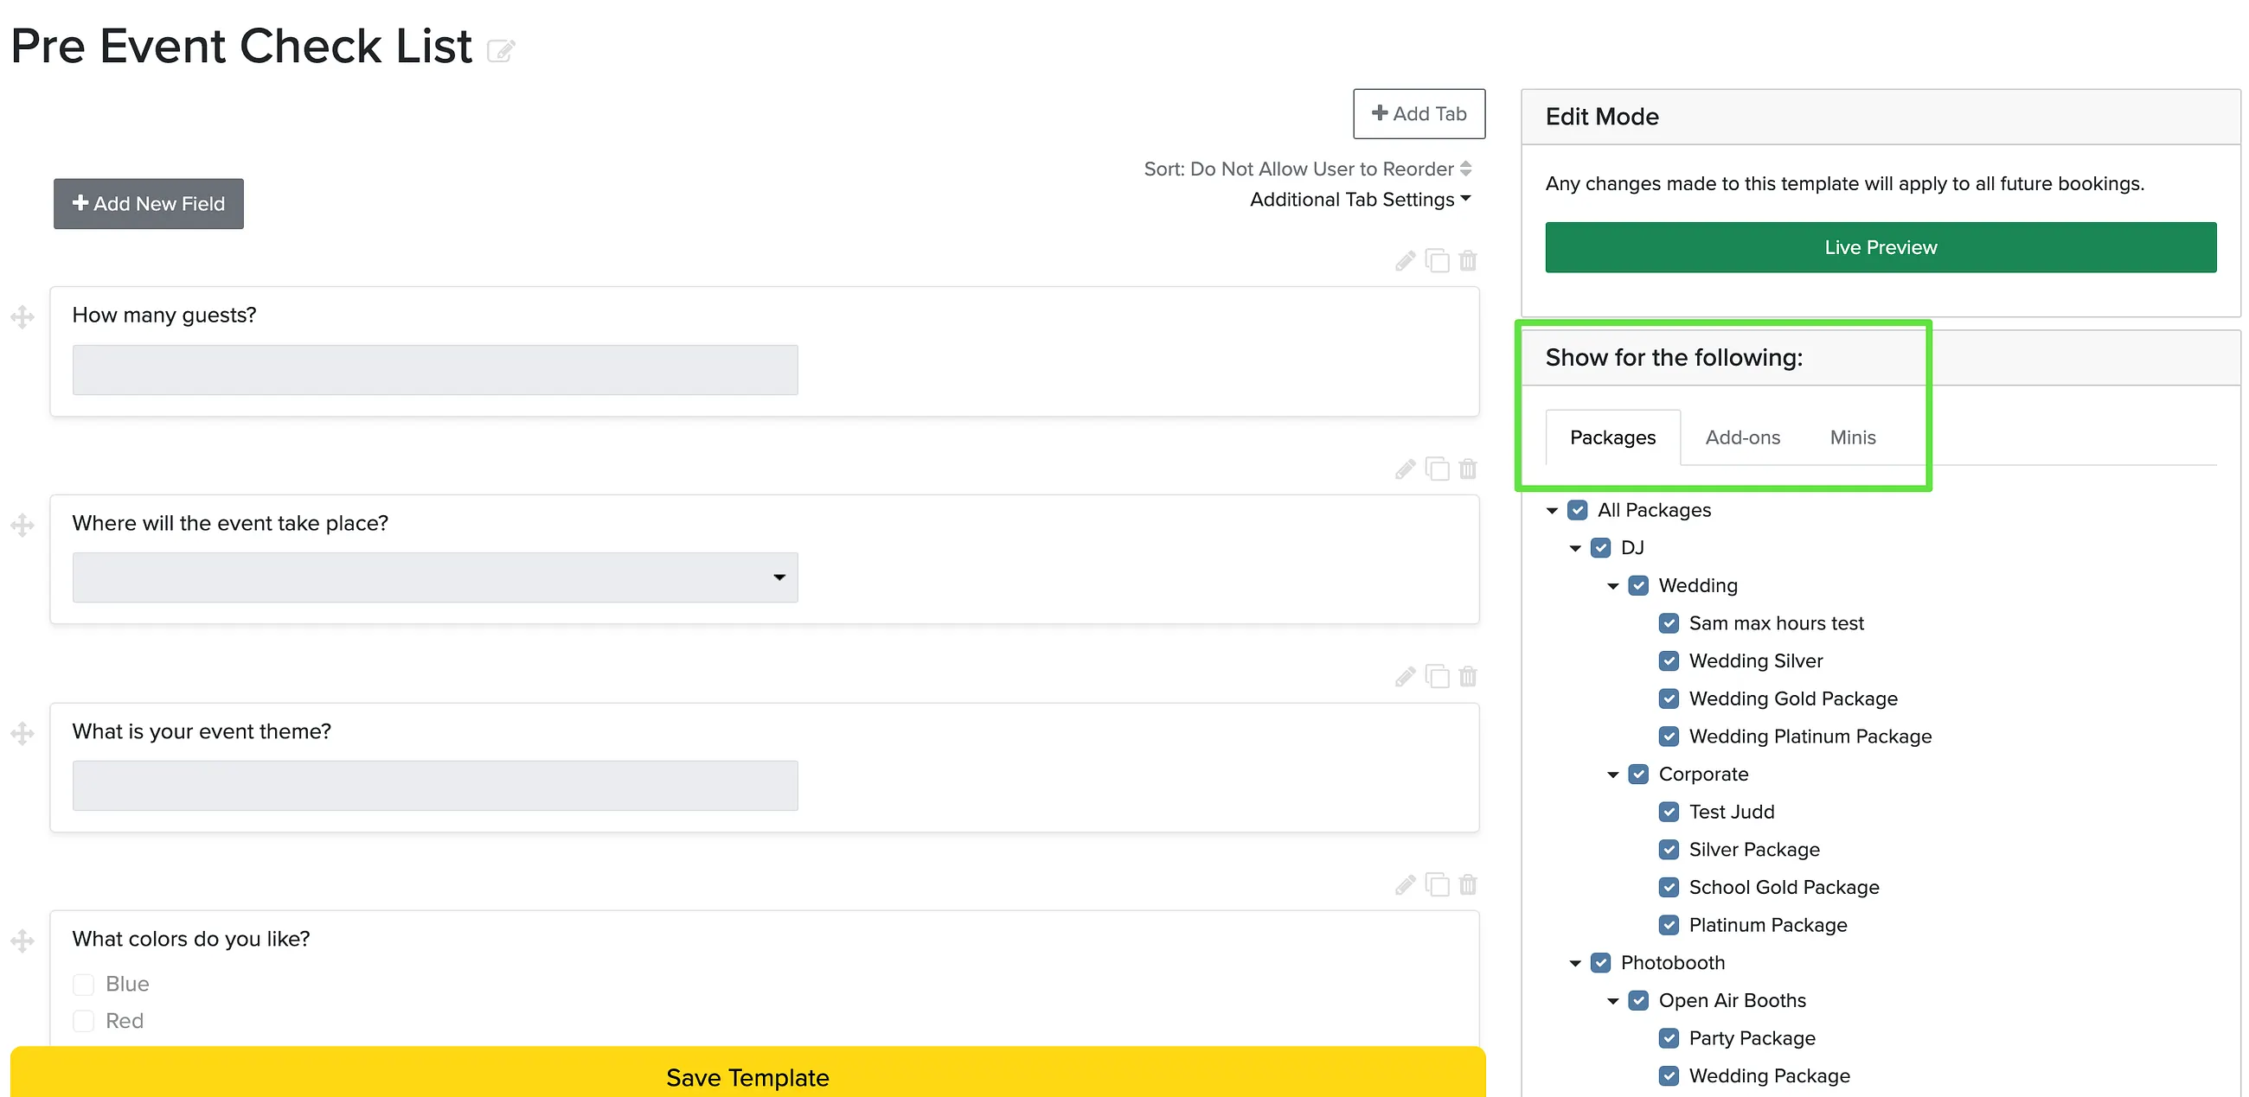Image resolution: width=2249 pixels, height=1097 pixels.
Task: Click Add New Field button
Action: (149, 203)
